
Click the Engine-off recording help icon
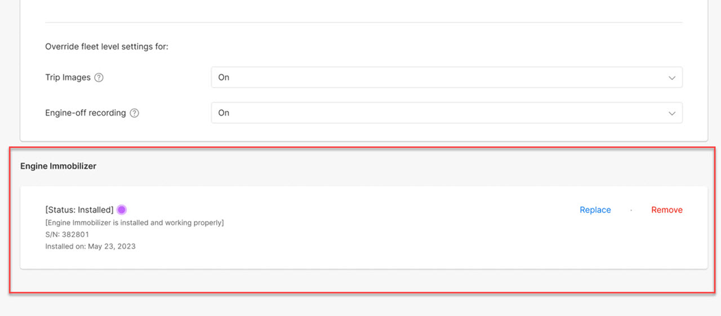pos(134,113)
